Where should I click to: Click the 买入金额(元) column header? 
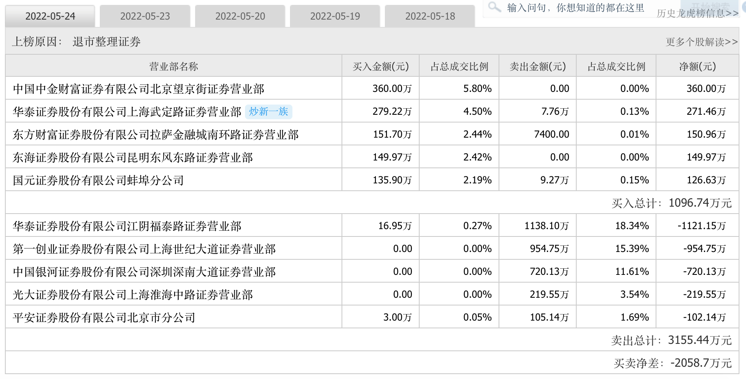(x=381, y=66)
